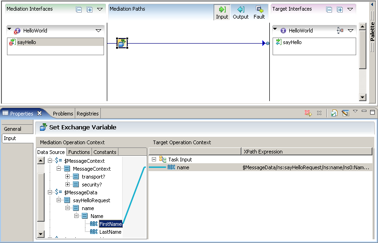Collapse the lowercase name element node

point(67,208)
